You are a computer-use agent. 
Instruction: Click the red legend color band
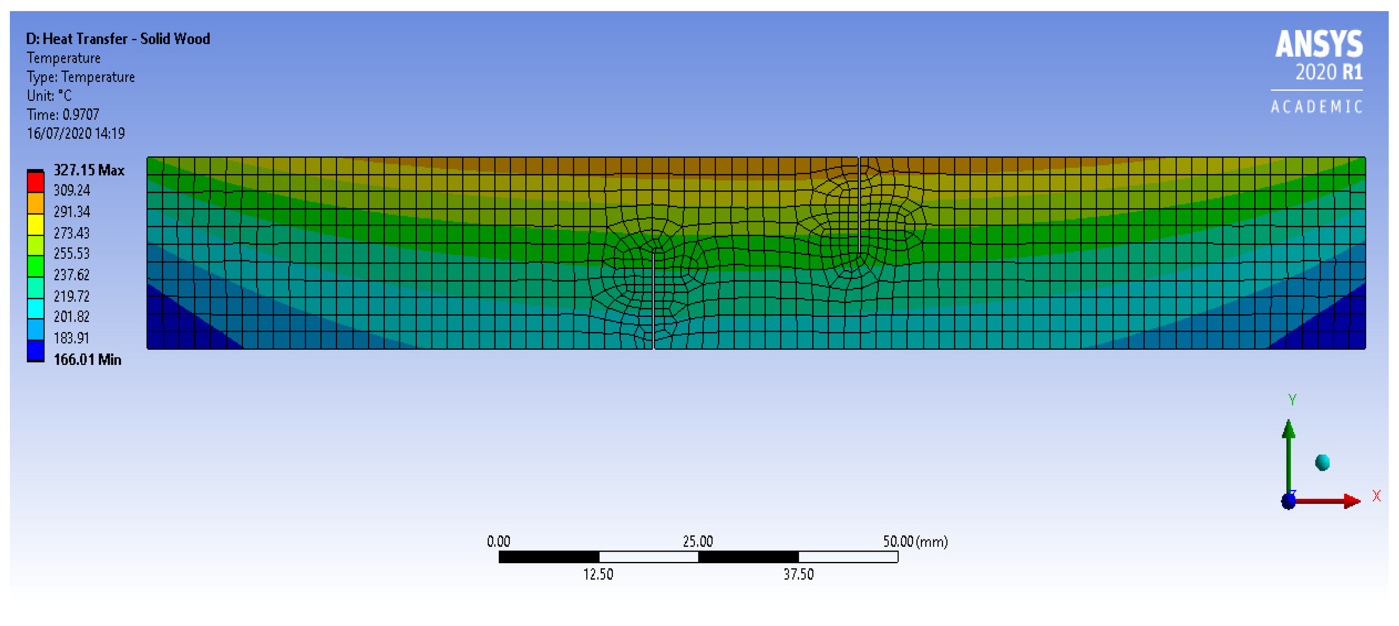tap(35, 182)
